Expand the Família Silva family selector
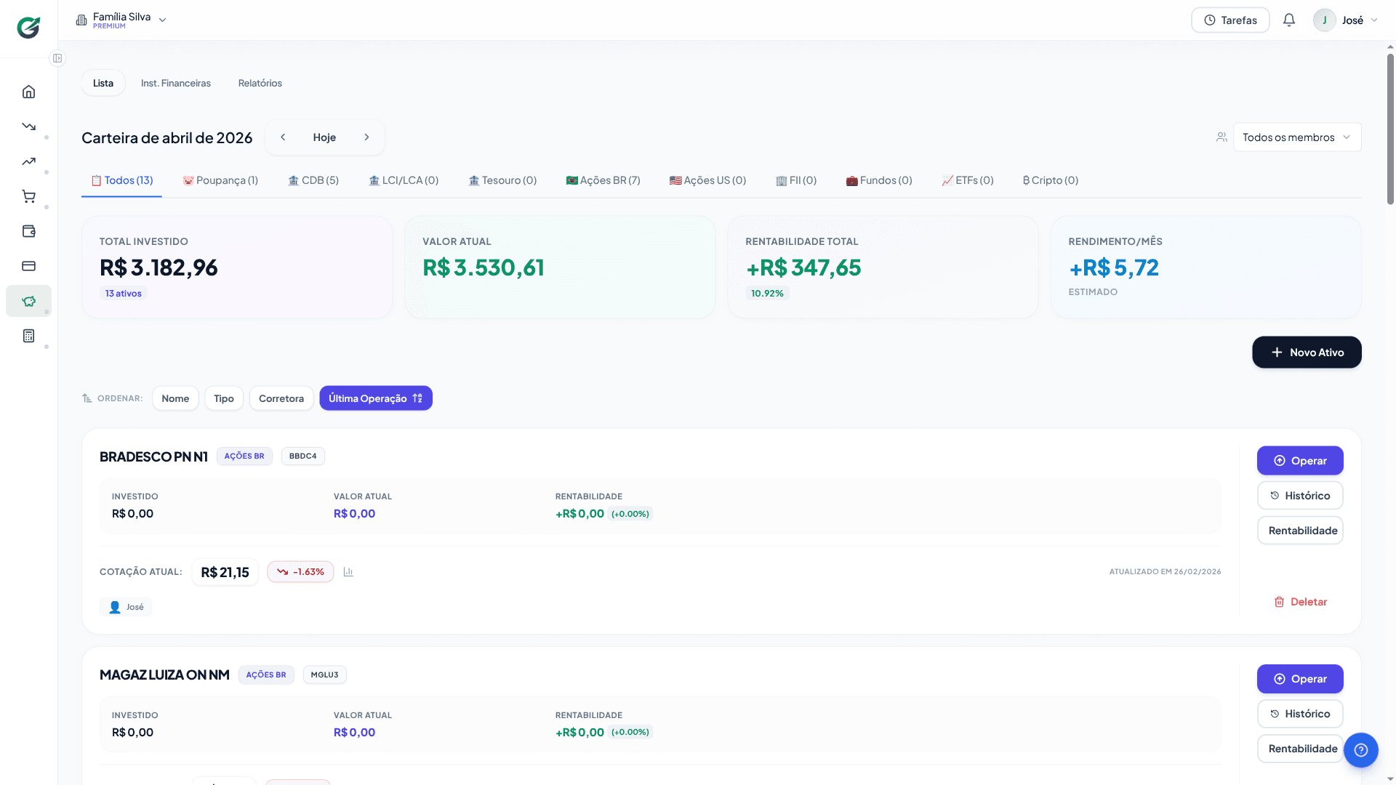The width and height of the screenshot is (1396, 785). (121, 20)
